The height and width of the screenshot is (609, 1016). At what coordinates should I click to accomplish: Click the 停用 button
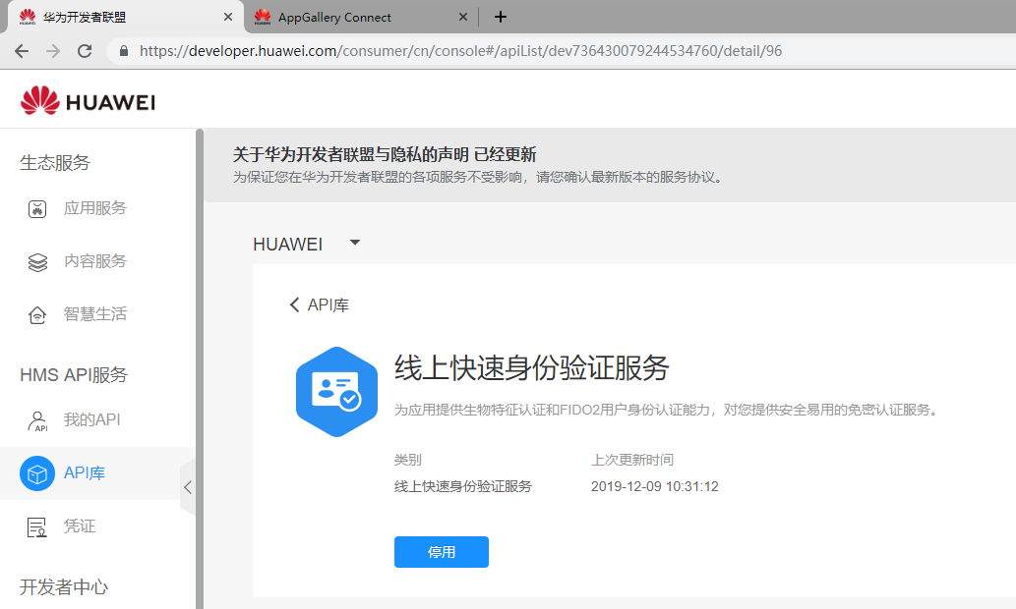441,552
